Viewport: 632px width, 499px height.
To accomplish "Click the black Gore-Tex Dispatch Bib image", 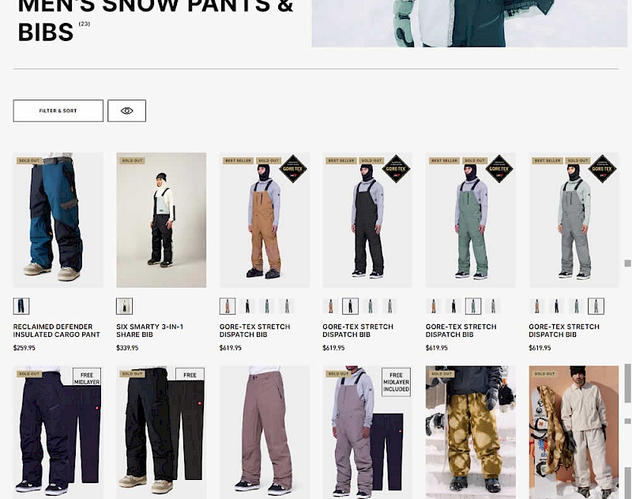I will pyautogui.click(x=367, y=220).
